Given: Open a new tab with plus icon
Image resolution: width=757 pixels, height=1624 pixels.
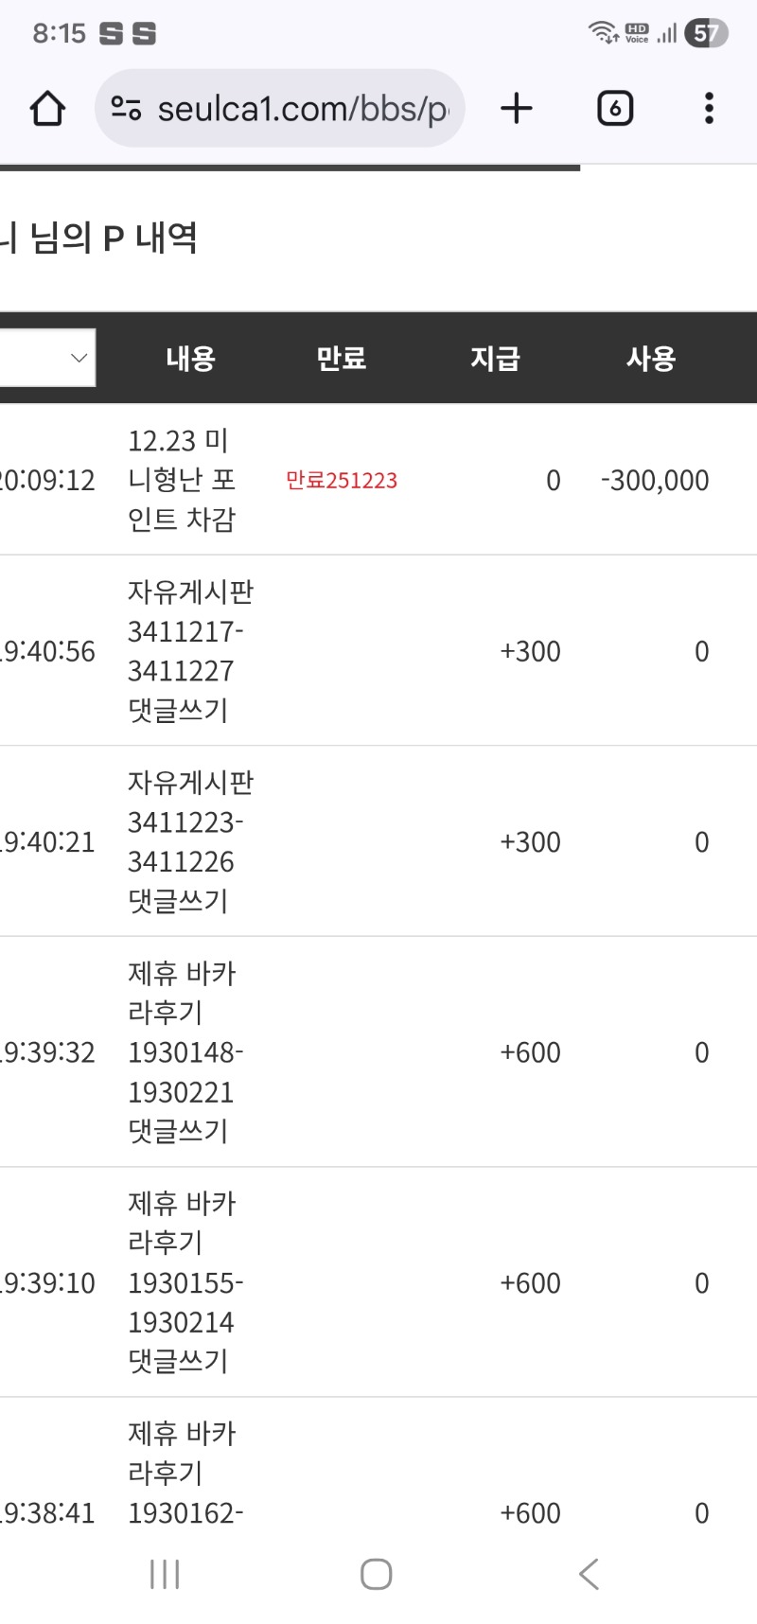Looking at the screenshot, I should 517,109.
